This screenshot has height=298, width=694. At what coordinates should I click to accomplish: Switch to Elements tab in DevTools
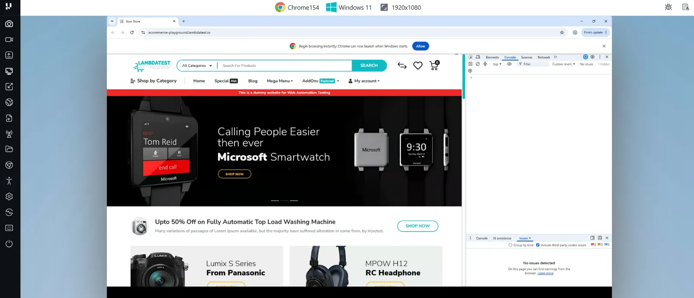coord(492,57)
